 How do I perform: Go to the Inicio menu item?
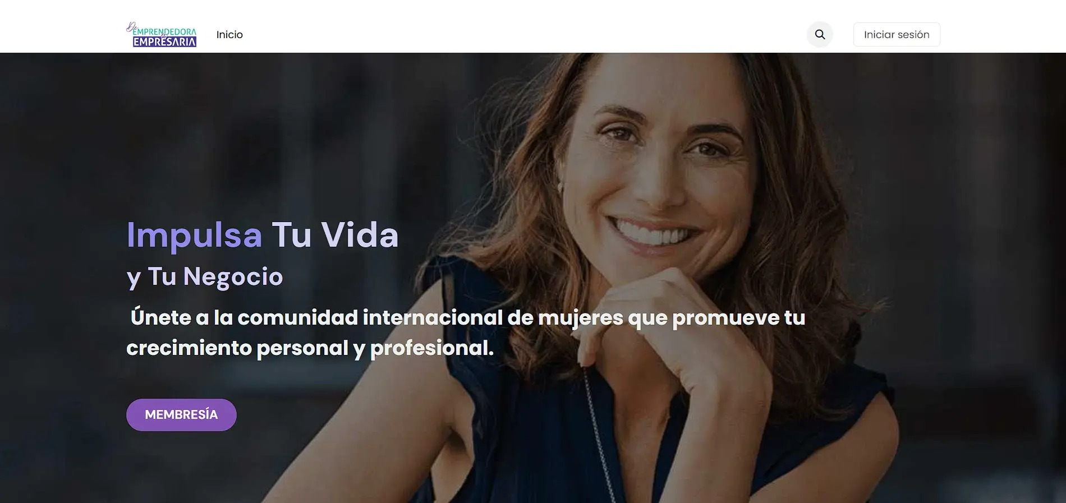(229, 35)
